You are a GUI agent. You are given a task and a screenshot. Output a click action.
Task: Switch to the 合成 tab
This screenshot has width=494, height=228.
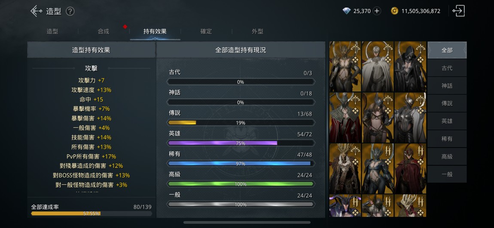(104, 31)
